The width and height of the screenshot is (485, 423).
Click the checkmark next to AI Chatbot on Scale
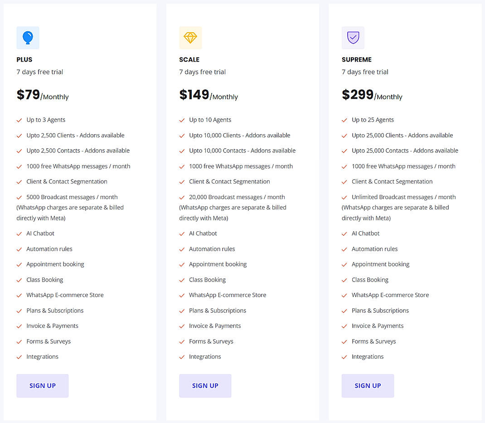(181, 233)
